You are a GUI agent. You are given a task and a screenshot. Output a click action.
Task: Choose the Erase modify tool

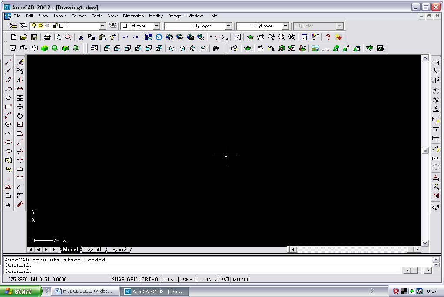coord(20,62)
